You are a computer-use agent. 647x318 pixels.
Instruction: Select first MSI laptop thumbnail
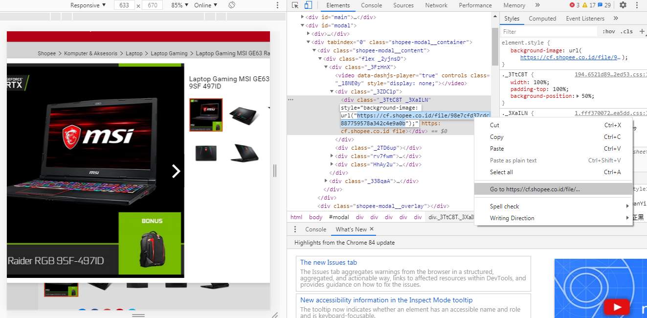tap(206, 115)
